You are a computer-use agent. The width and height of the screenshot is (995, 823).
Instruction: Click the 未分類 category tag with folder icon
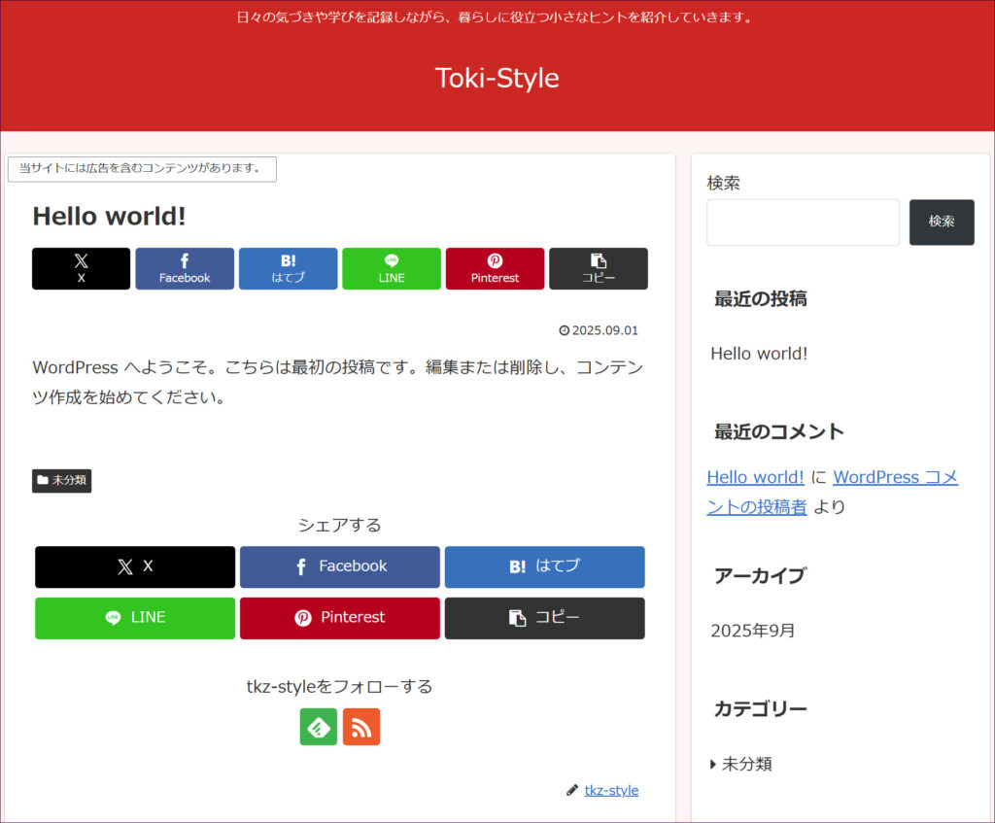coord(62,480)
